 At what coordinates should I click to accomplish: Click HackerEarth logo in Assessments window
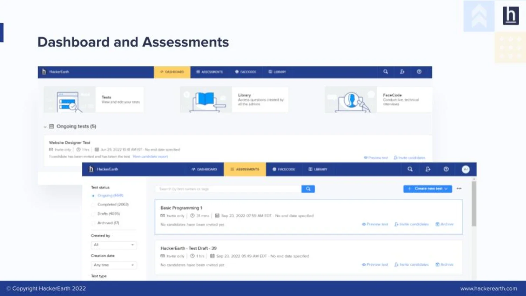pos(103,169)
